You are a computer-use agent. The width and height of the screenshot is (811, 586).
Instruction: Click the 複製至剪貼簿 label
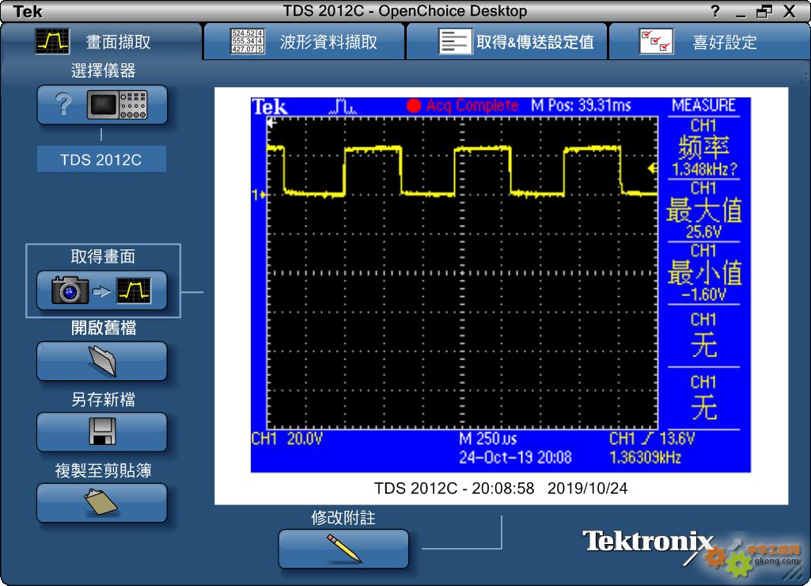(x=103, y=470)
